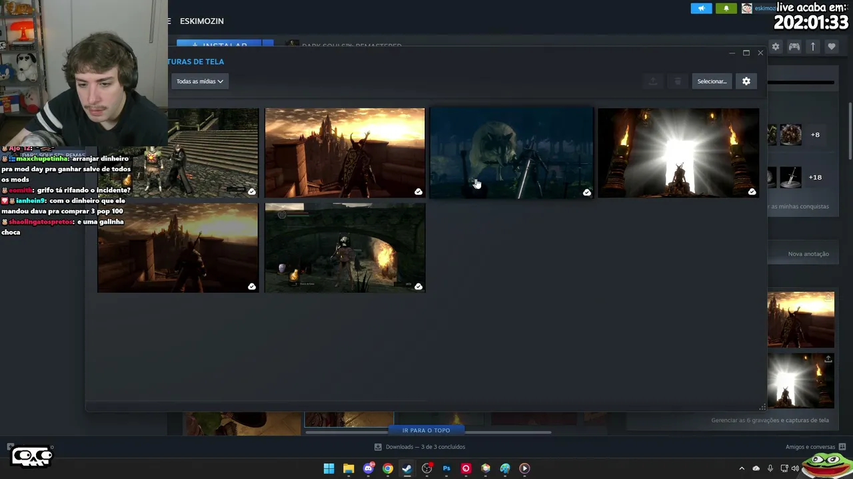The image size is (853, 479).
Task: Open the achievement sword statue icon
Action: click(x=790, y=177)
